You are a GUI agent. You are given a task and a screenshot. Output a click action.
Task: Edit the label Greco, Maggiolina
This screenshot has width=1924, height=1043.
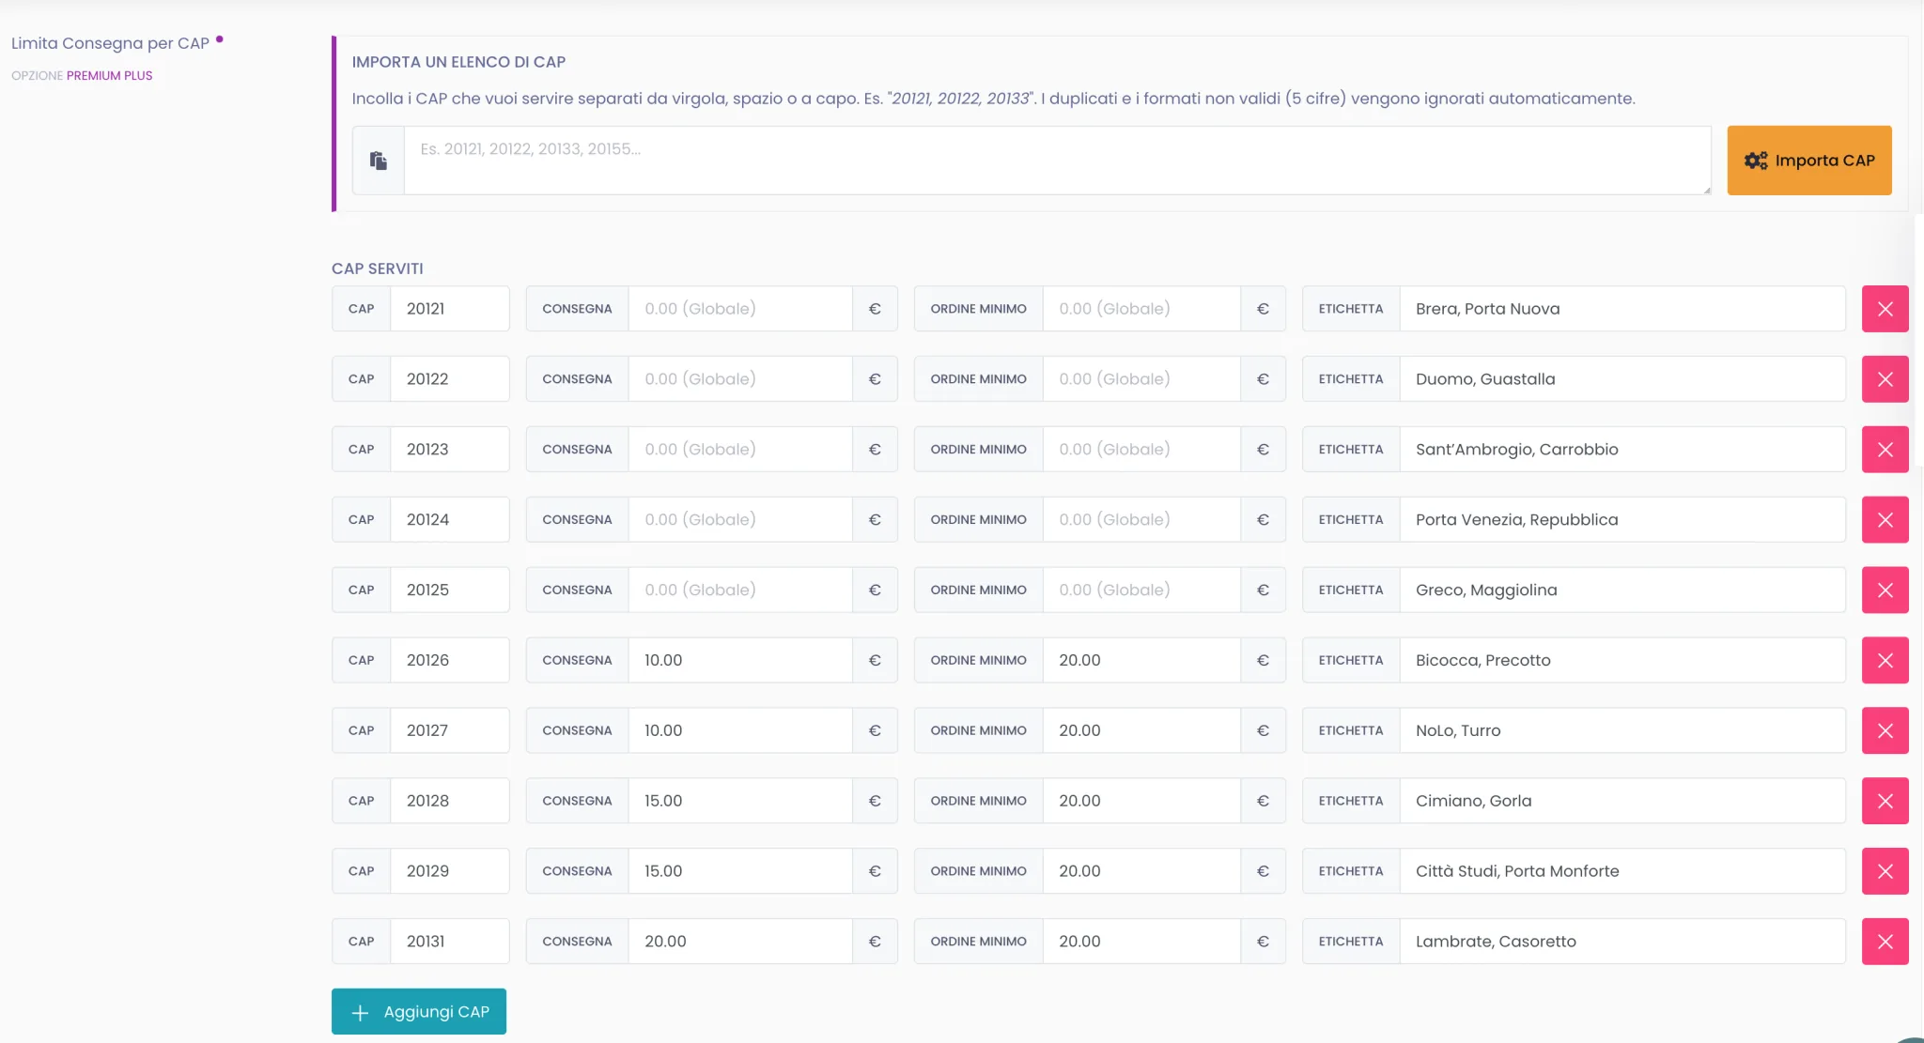coord(1622,590)
